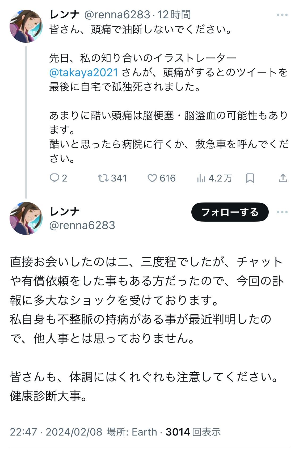Open the @renna6283 handle in the top tweet
Image resolution: width=299 pixels, height=452 pixels.
pos(117,15)
